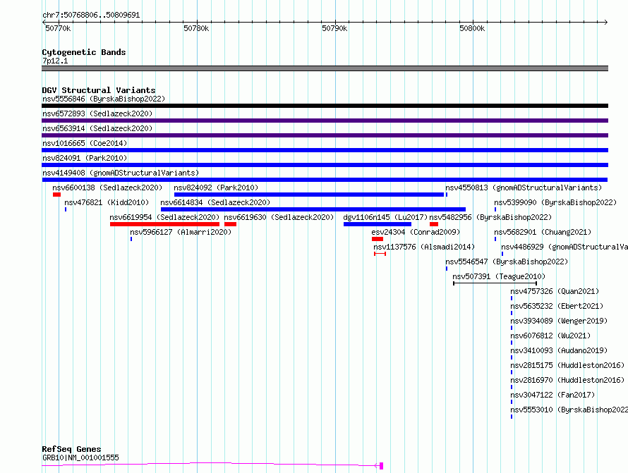Image resolution: width=628 pixels, height=473 pixels.
Task: Click nsv6619954 (Sedlazeck2020) label
Action: 164,217
